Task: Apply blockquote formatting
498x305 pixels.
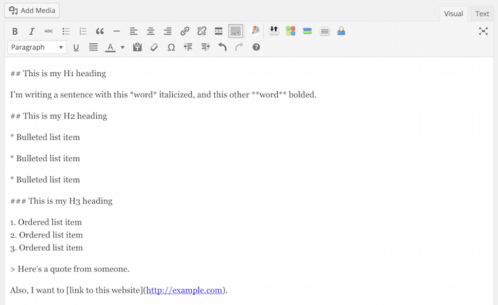Action: click(100, 31)
